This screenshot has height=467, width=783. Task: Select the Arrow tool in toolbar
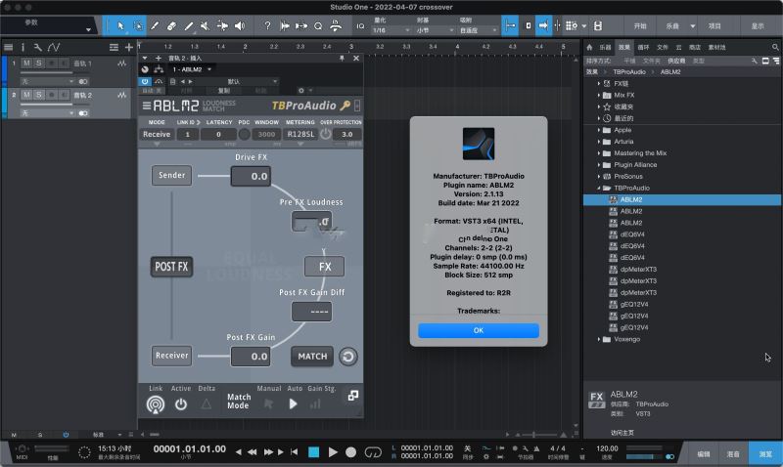click(x=120, y=25)
